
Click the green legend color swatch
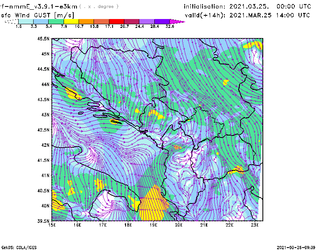56,21
